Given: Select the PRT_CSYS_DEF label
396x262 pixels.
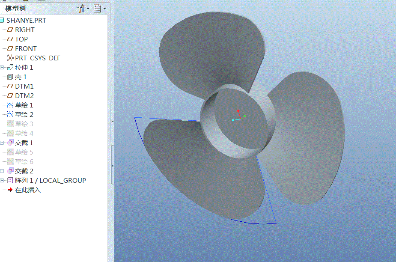Looking at the screenshot, I should click(x=38, y=58).
